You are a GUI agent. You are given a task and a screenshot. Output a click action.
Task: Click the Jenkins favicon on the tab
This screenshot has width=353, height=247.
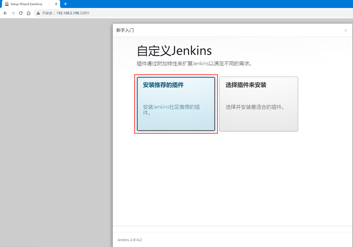pyautogui.click(x=7, y=4)
